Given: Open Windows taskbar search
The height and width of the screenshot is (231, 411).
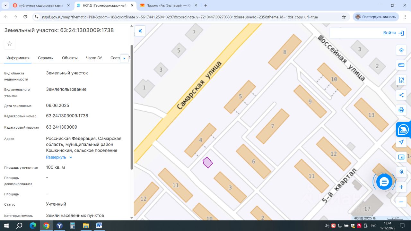Looking at the screenshot, I should click(19, 226).
